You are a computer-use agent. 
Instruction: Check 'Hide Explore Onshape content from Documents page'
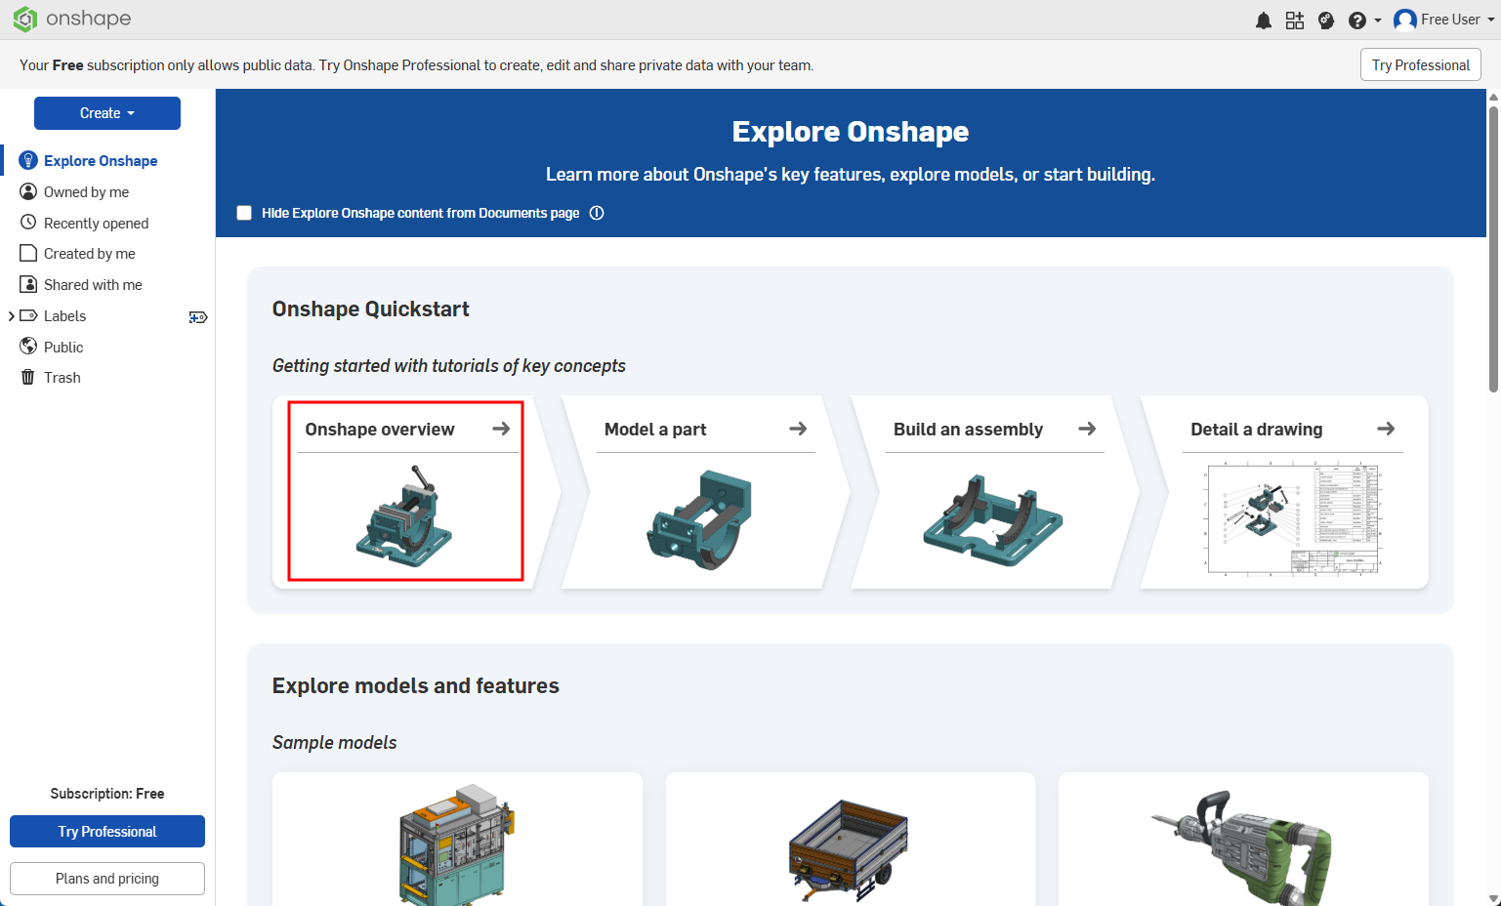(x=243, y=212)
